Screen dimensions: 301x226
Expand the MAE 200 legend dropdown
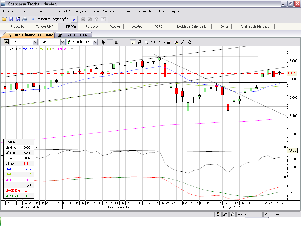pyautogui.click(x=72, y=49)
